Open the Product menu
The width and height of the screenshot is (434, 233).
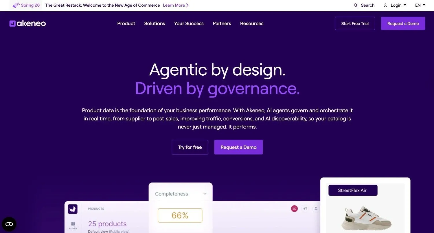(126, 23)
